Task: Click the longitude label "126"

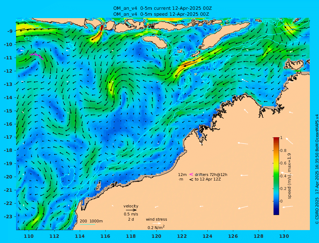Action: pos(233,236)
